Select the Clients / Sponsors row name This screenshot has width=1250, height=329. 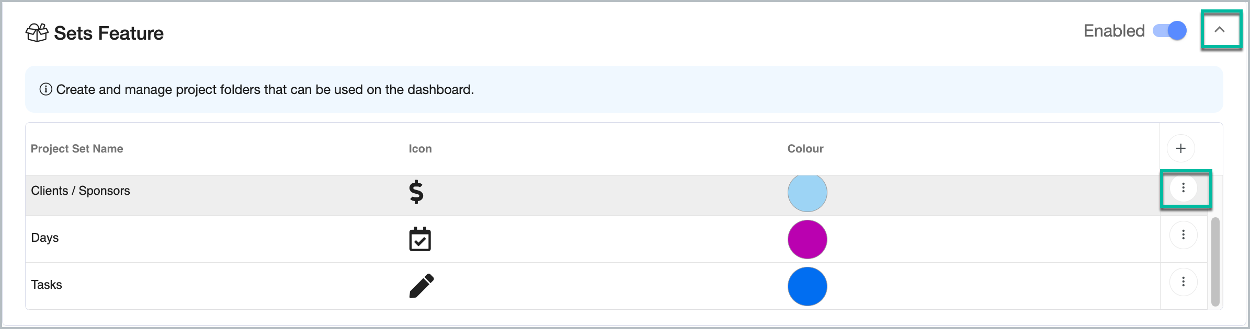(81, 191)
